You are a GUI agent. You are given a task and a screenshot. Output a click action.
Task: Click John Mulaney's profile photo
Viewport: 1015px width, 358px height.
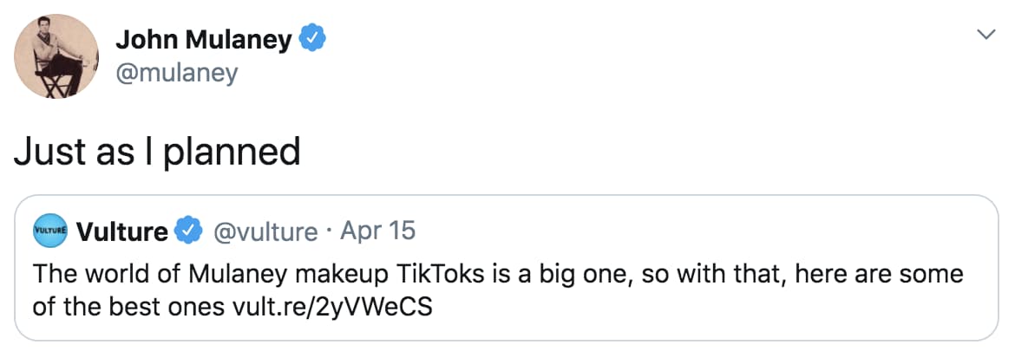[x=53, y=57]
